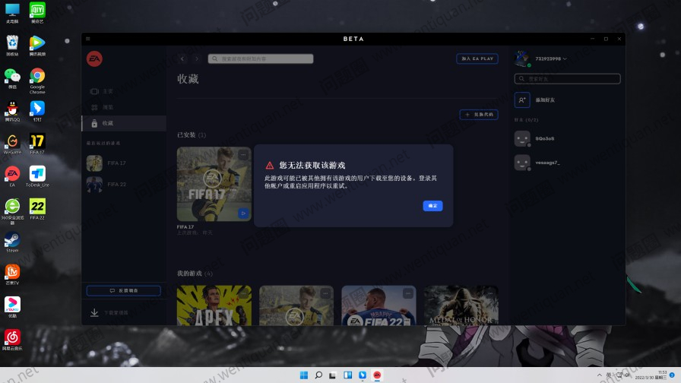Click the Join EA Play button
Viewport: 681px width, 383px height.
point(477,59)
